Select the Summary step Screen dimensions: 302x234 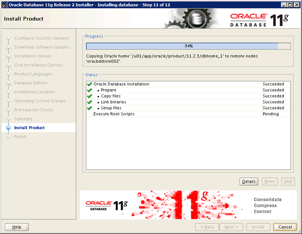click(x=23, y=118)
